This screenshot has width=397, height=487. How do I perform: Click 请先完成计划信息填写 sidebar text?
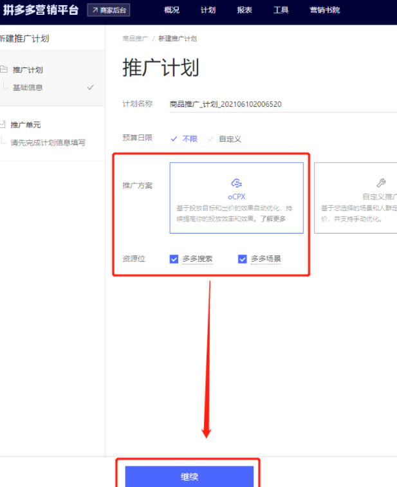[48, 143]
